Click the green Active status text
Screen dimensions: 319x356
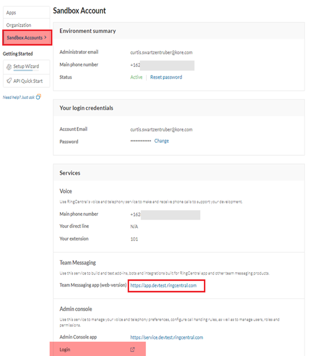(136, 77)
